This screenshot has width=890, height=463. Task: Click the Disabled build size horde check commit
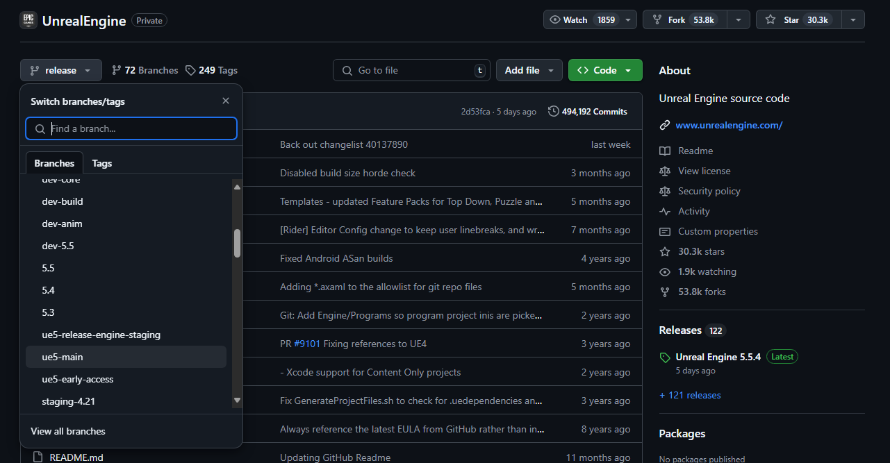[x=347, y=173]
